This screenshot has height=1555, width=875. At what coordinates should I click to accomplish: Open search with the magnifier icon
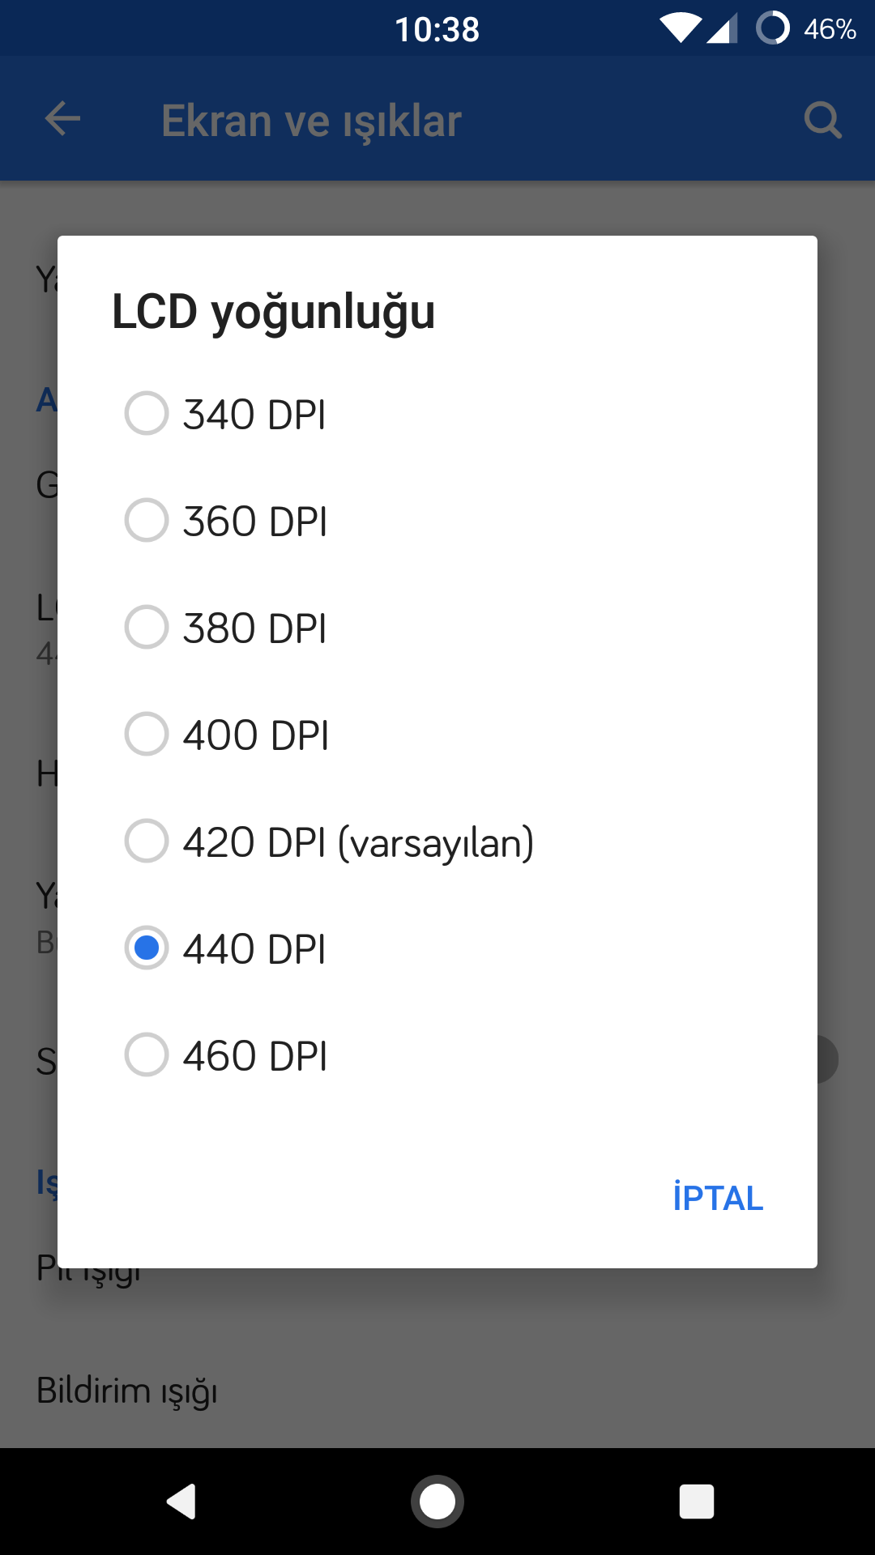pos(822,120)
